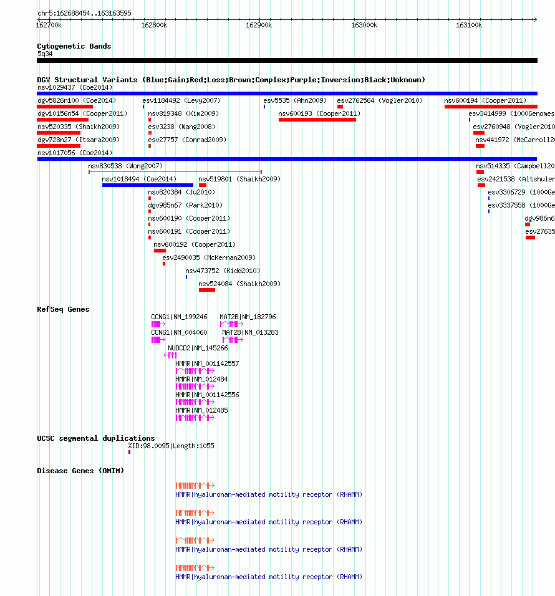Select the 162900k ruler tick label

pos(259,25)
